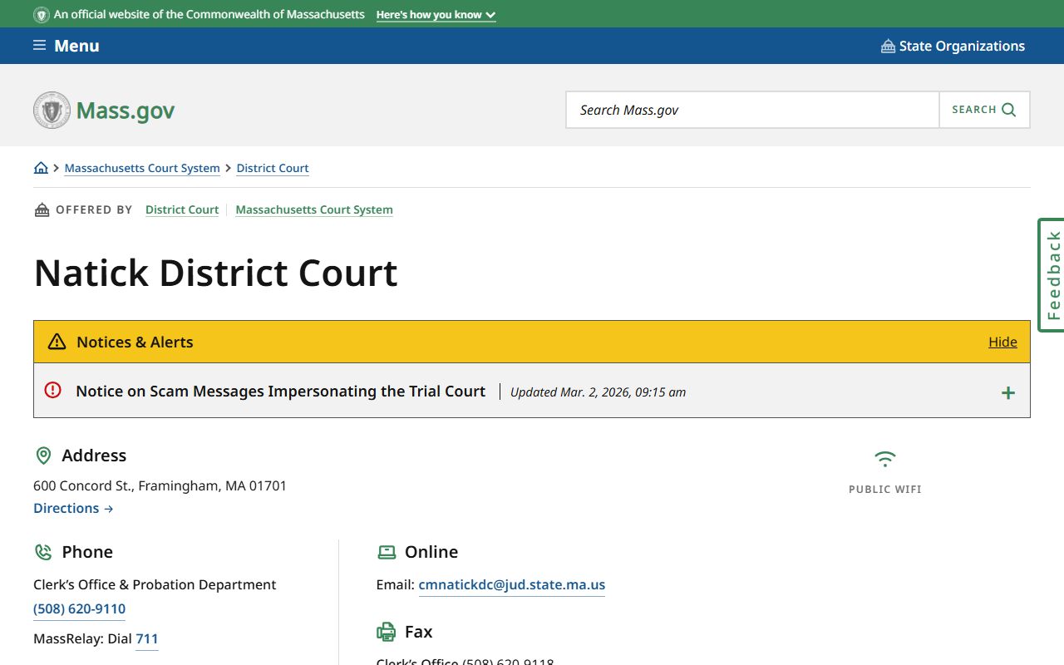Click the Menu label
Image resolution: width=1064 pixels, height=665 pixels.
[76, 46]
